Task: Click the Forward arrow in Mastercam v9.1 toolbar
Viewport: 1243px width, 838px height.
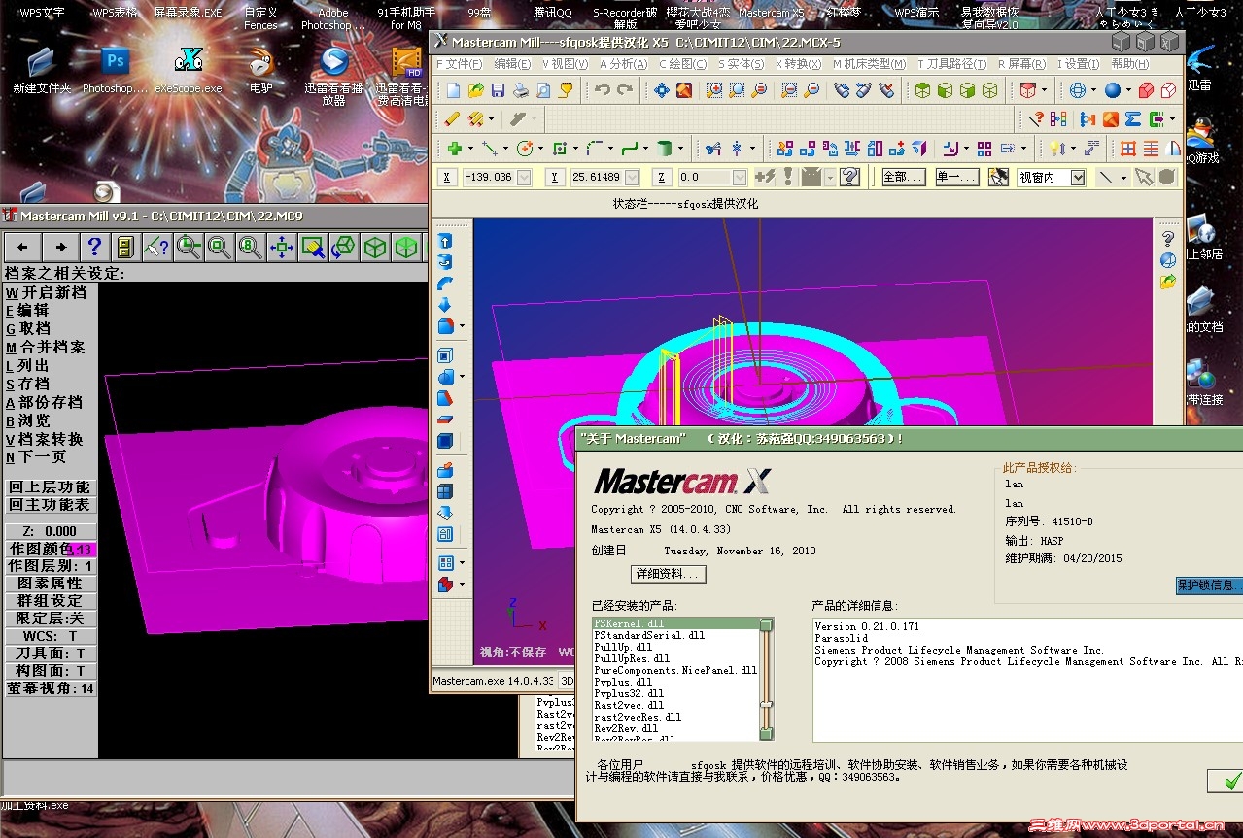Action: (x=61, y=247)
